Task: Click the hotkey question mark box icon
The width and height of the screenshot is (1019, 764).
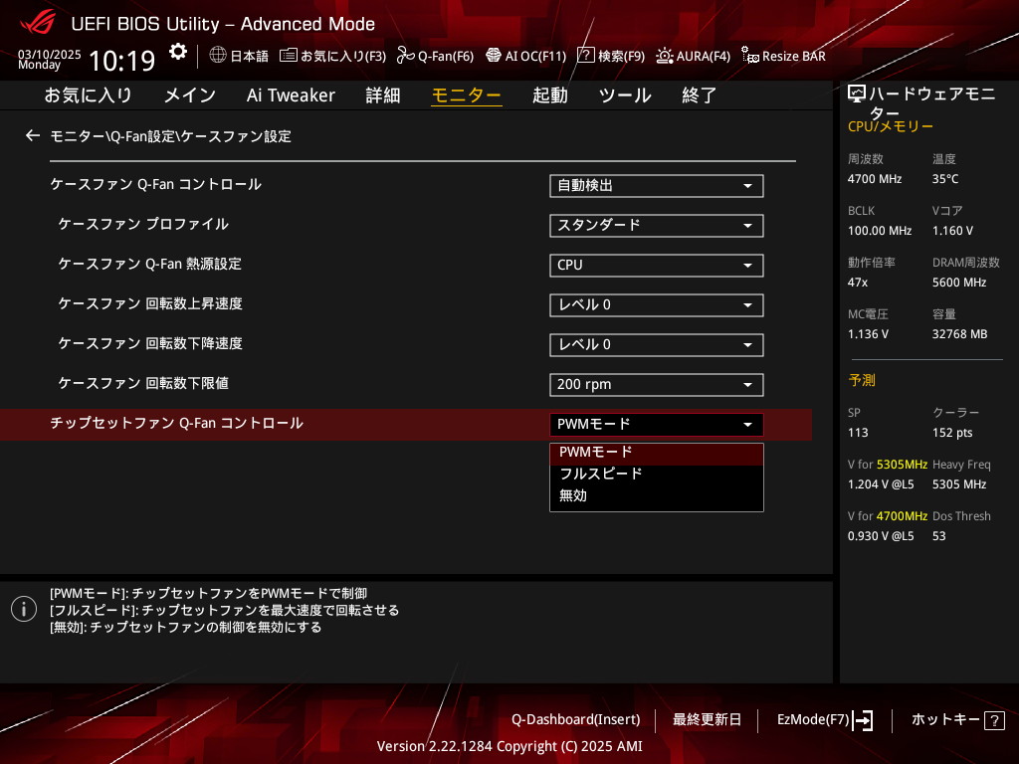Action: click(x=994, y=720)
